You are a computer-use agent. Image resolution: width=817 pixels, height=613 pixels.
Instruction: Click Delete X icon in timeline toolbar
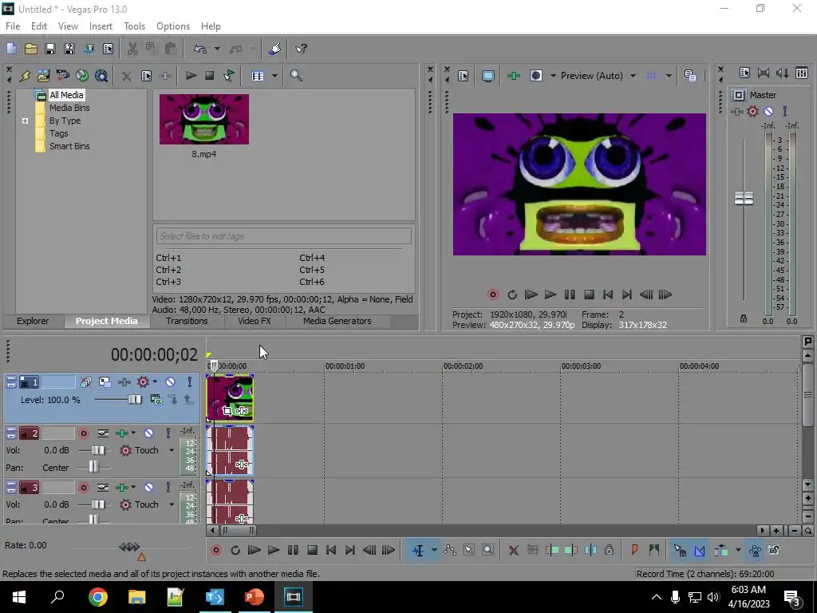point(513,550)
